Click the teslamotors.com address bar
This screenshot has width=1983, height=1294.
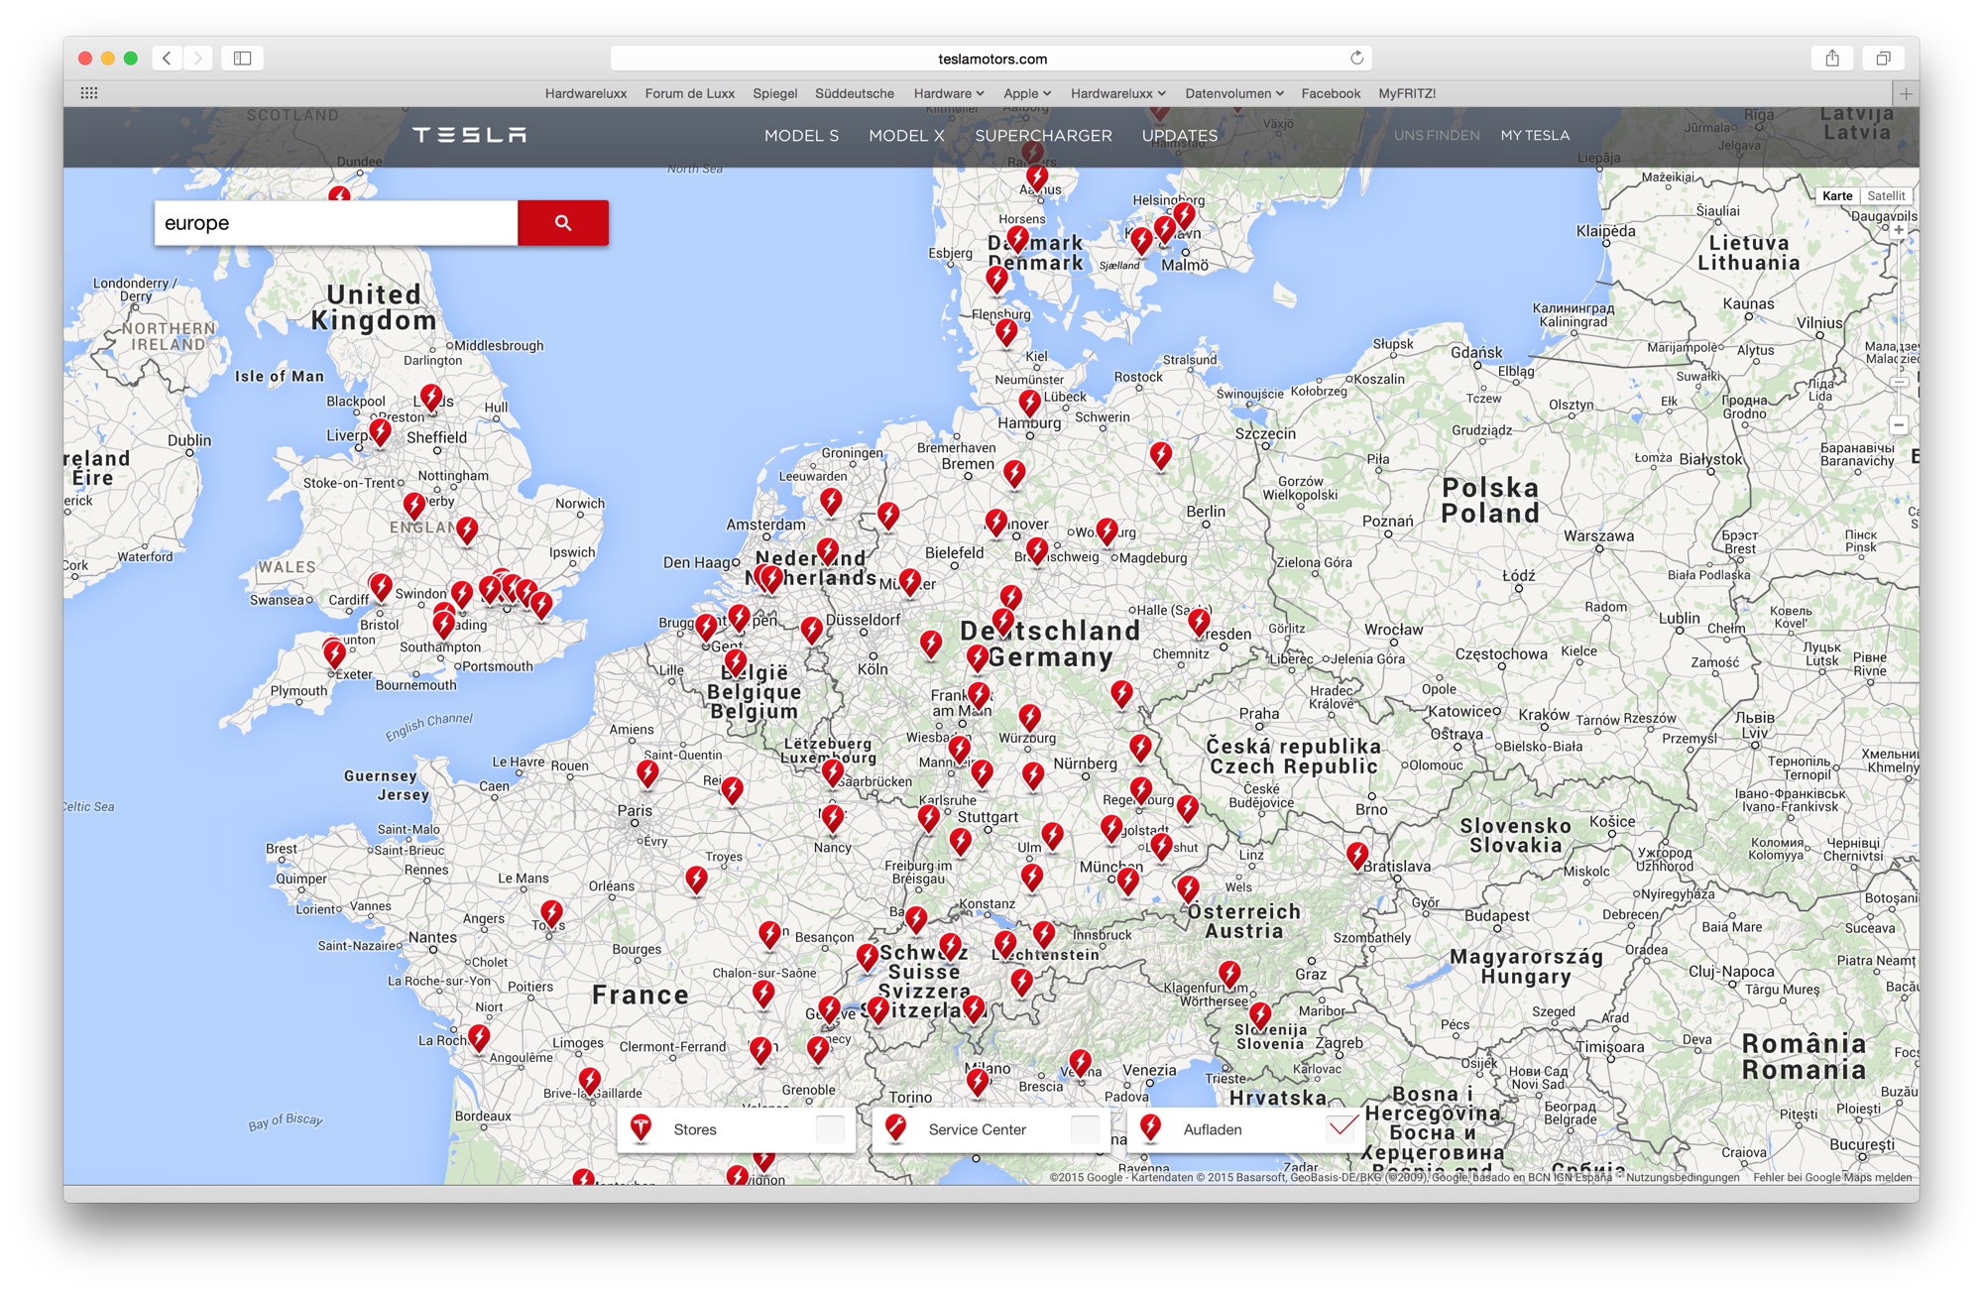992,59
